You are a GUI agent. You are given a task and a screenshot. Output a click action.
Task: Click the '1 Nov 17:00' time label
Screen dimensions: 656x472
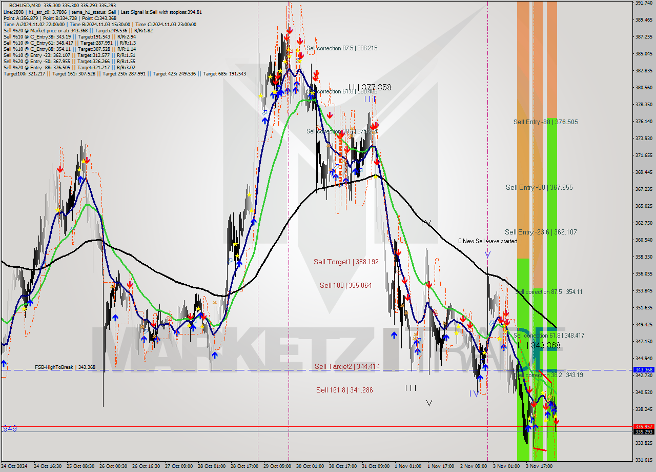point(441,466)
